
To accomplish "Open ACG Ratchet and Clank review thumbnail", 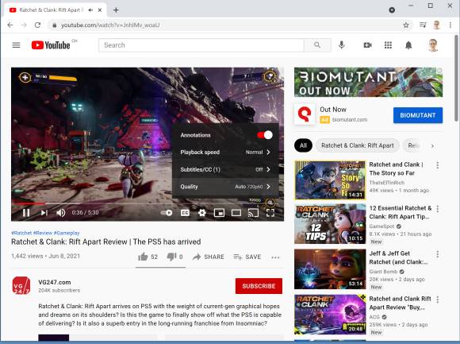I will [330, 315].
